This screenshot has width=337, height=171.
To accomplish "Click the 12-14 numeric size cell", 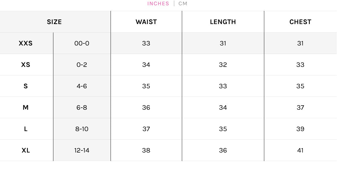I will (82, 150).
